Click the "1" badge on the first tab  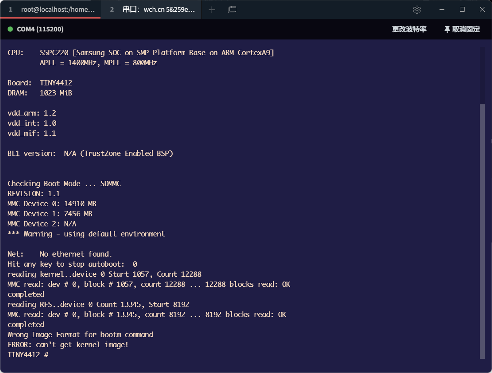10,9
